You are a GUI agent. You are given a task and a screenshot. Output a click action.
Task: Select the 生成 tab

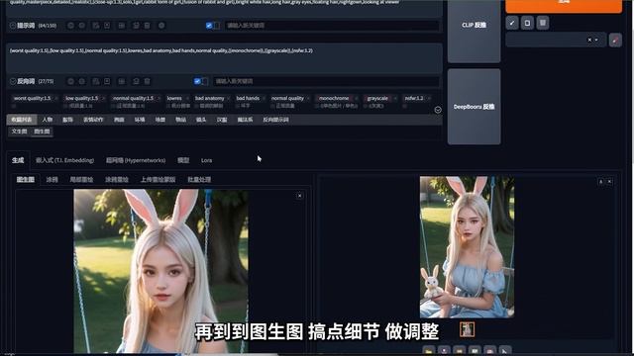pyautogui.click(x=18, y=160)
